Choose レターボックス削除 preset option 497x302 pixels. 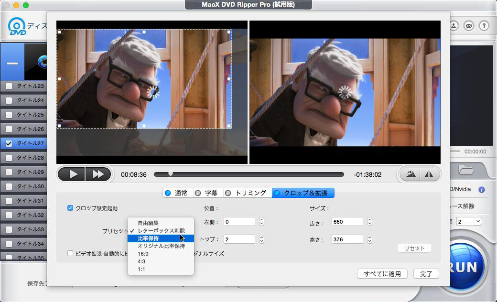[161, 230]
